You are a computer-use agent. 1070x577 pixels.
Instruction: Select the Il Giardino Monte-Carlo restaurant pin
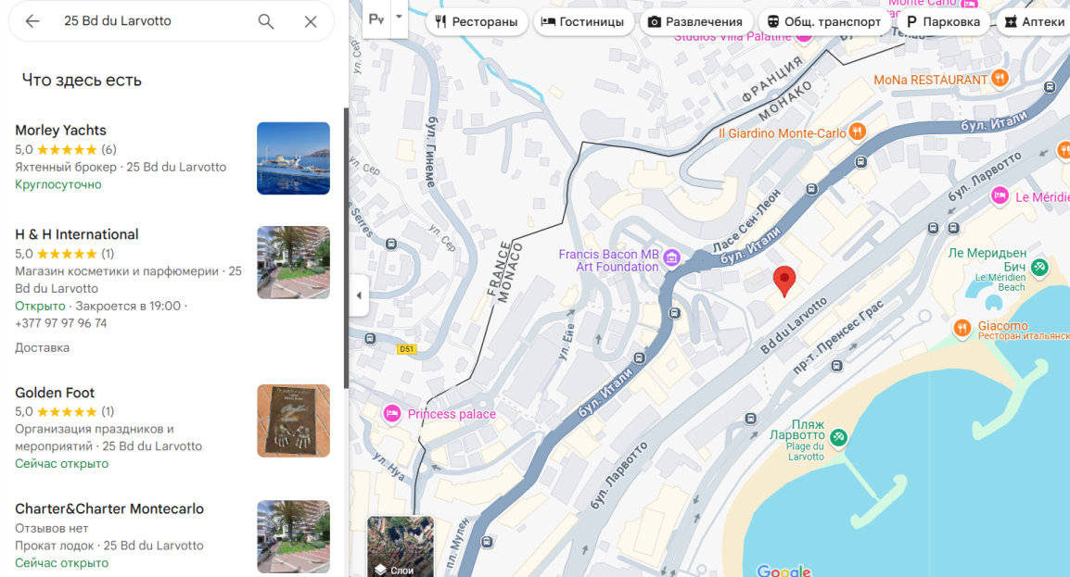858,132
